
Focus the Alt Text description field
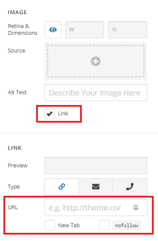click(x=96, y=93)
